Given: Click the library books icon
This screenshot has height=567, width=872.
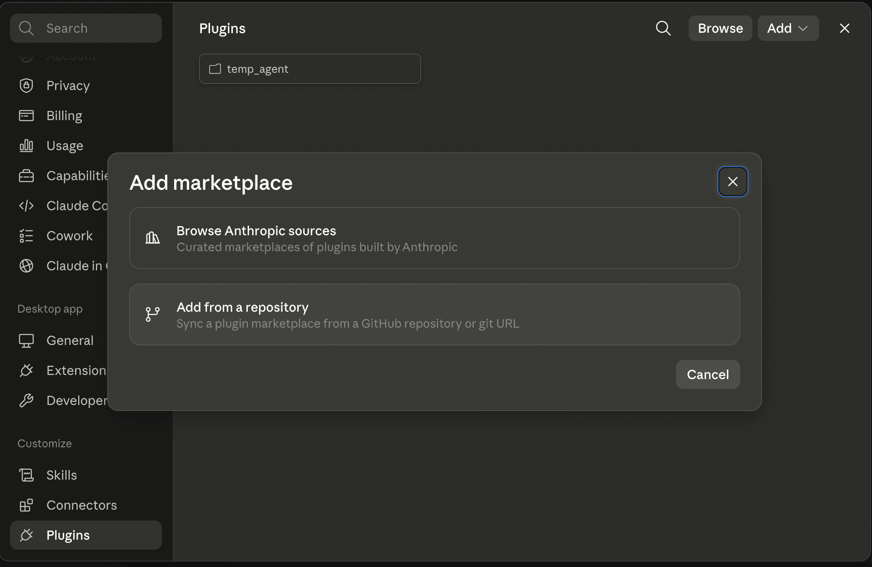Looking at the screenshot, I should coord(152,238).
